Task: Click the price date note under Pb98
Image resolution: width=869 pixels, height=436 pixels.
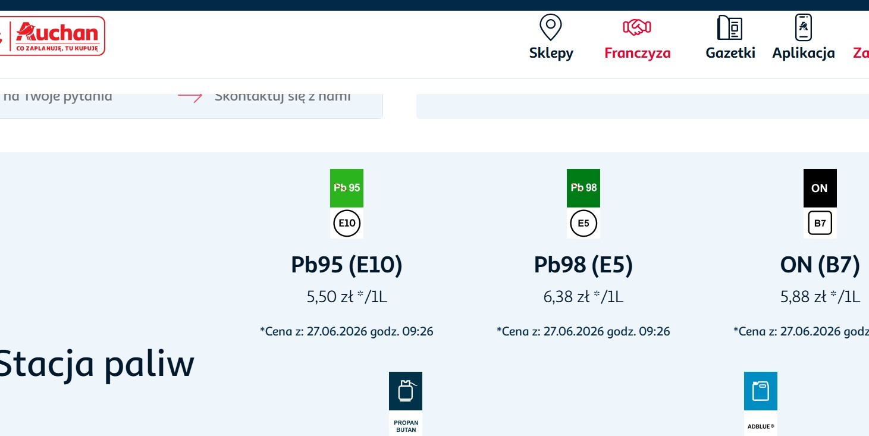Action: click(583, 331)
